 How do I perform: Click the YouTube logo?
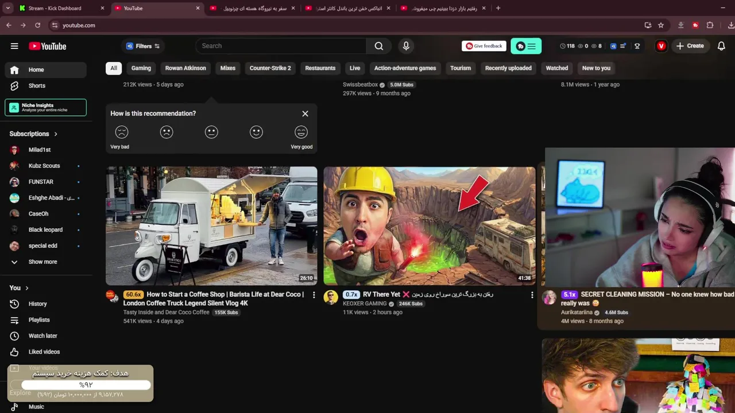pos(47,46)
